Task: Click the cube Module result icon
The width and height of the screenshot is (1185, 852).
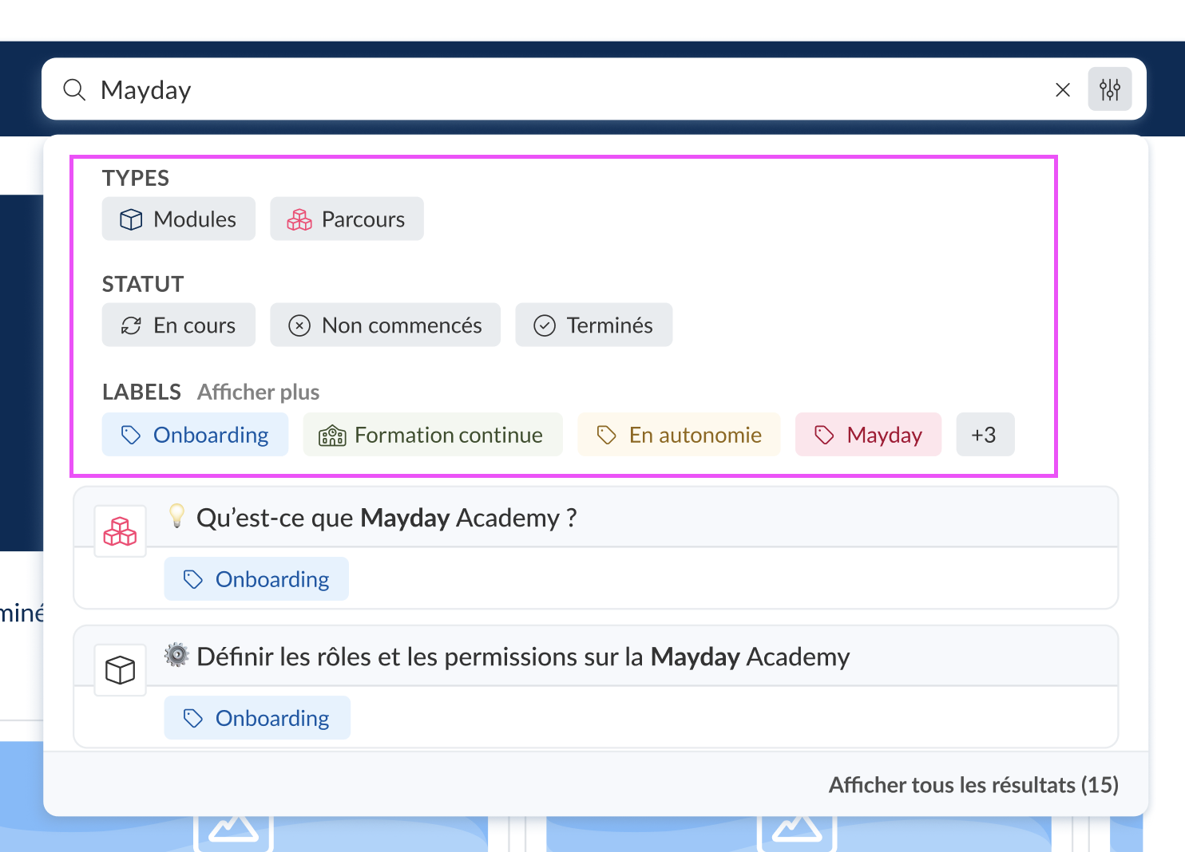Action: click(121, 670)
